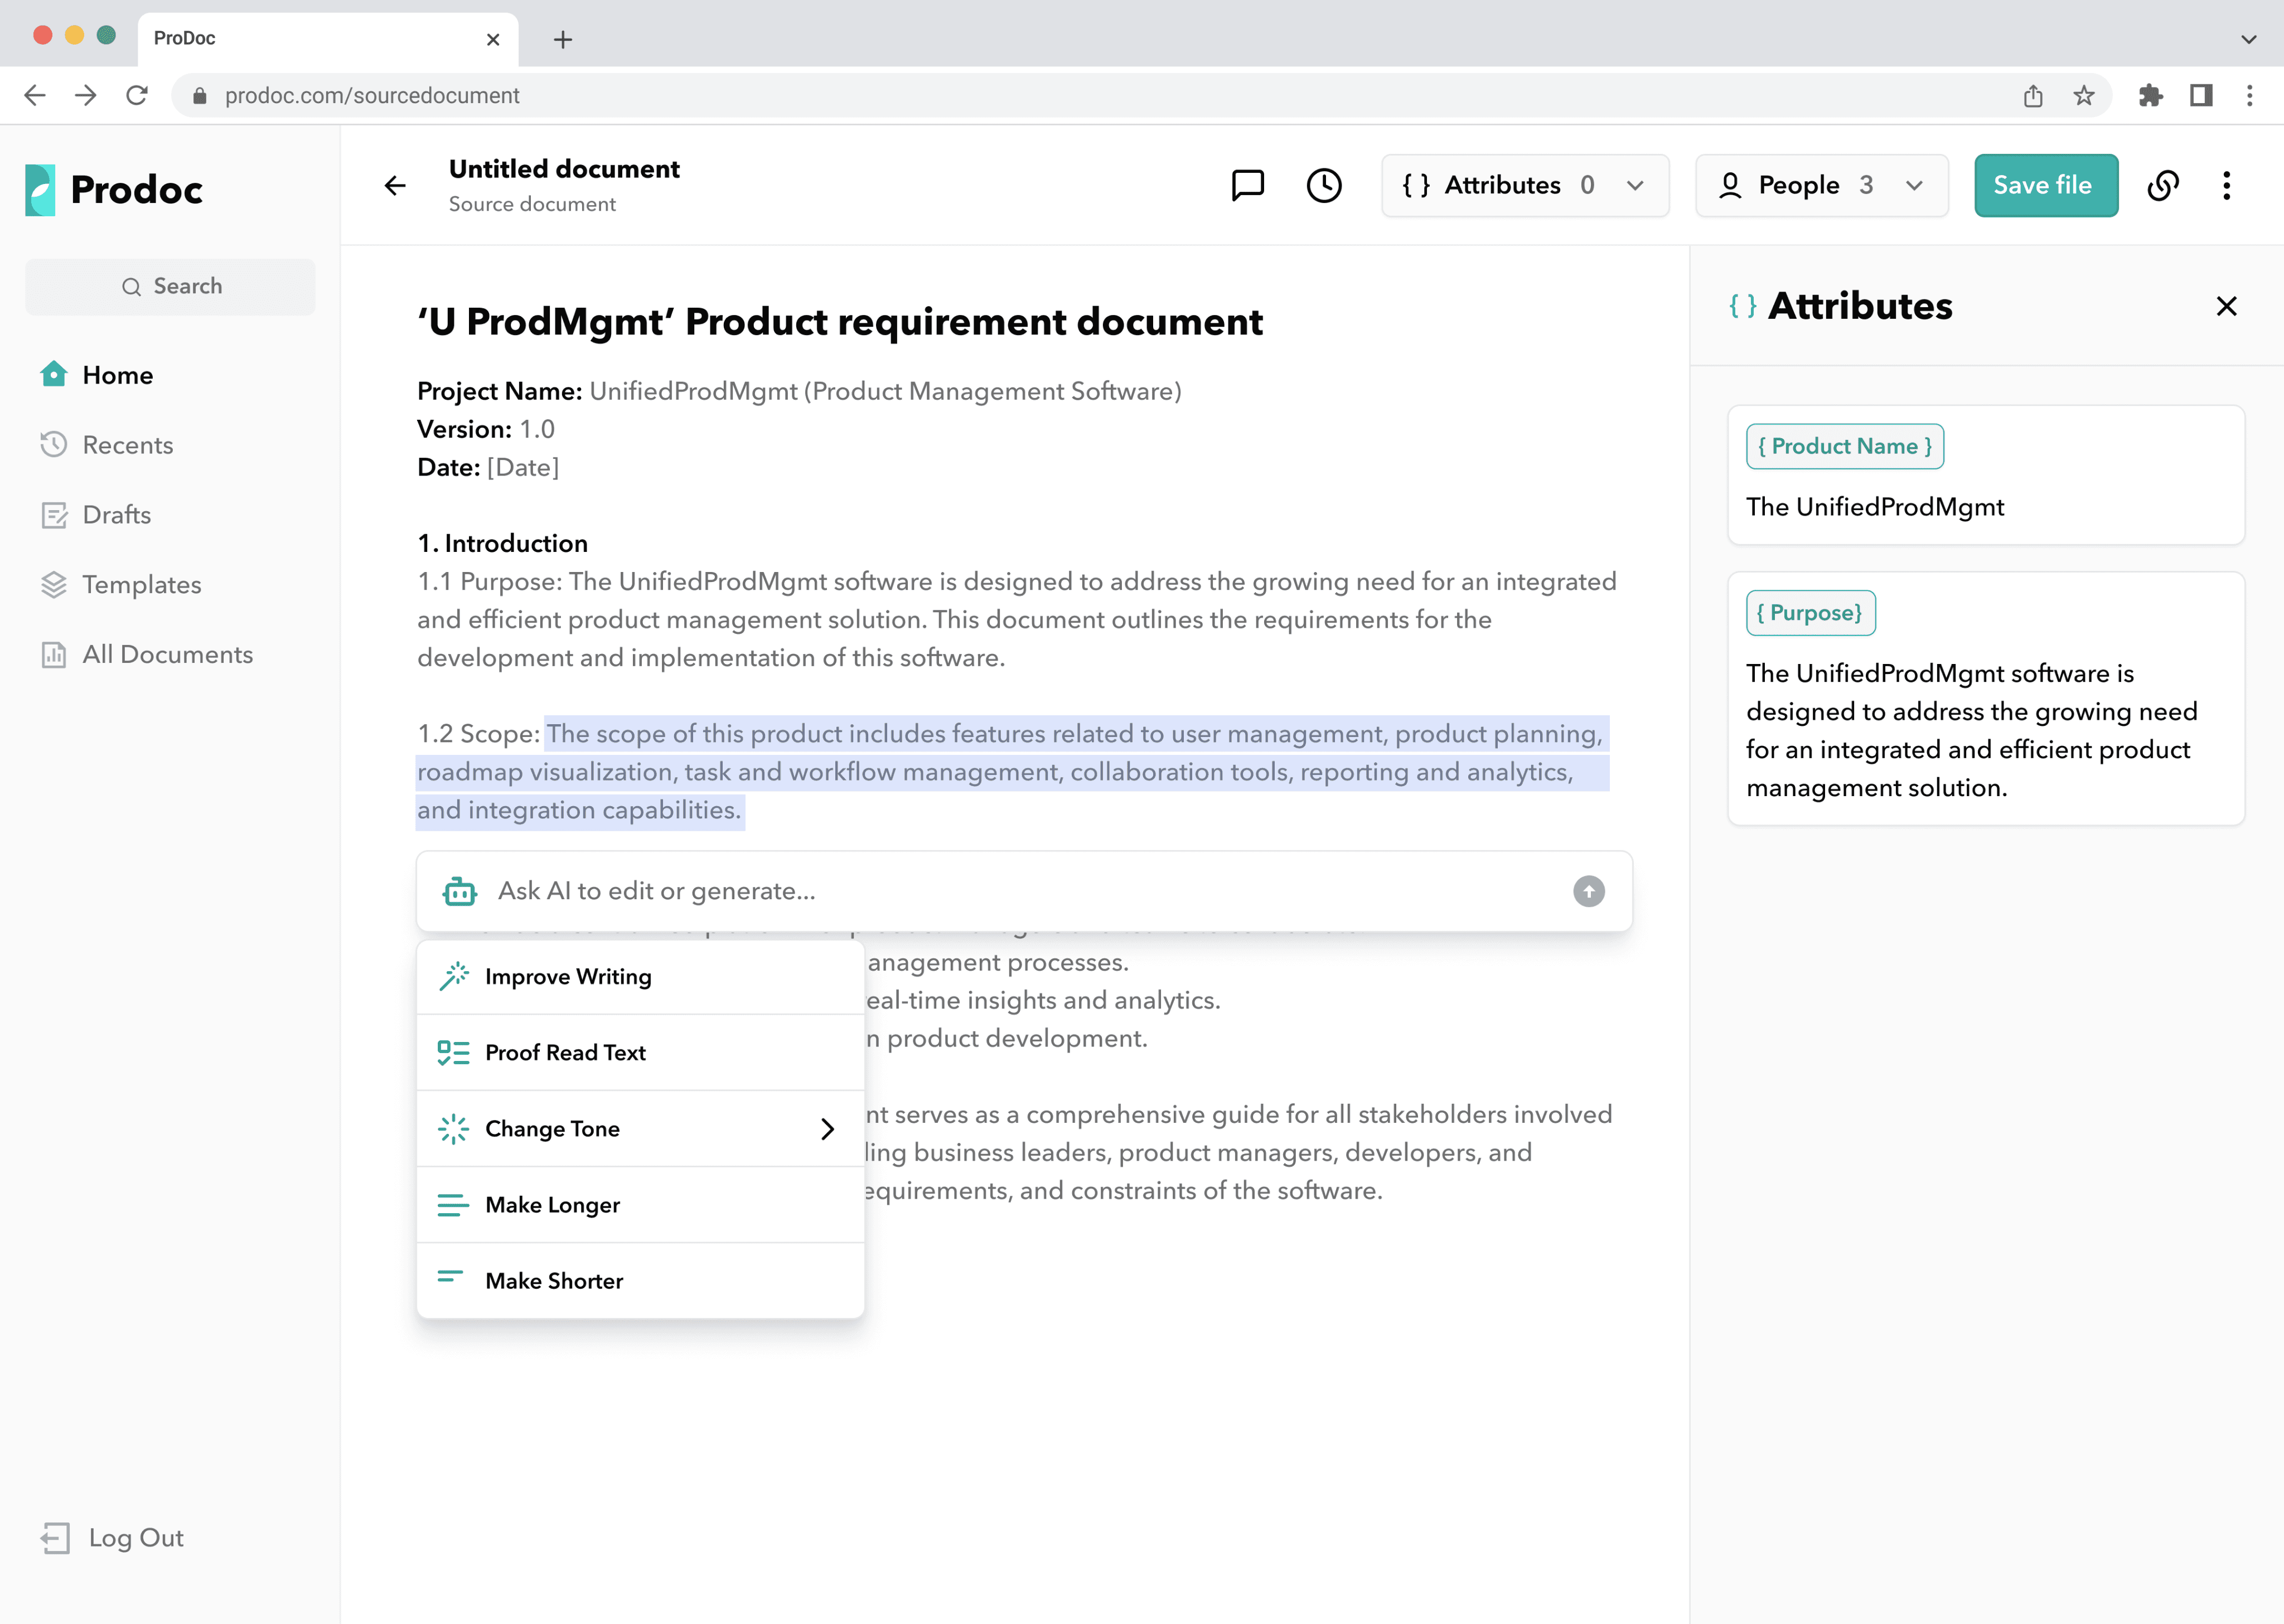Open the comments speech bubble icon
This screenshot has width=2284, height=1624.
coord(1247,185)
